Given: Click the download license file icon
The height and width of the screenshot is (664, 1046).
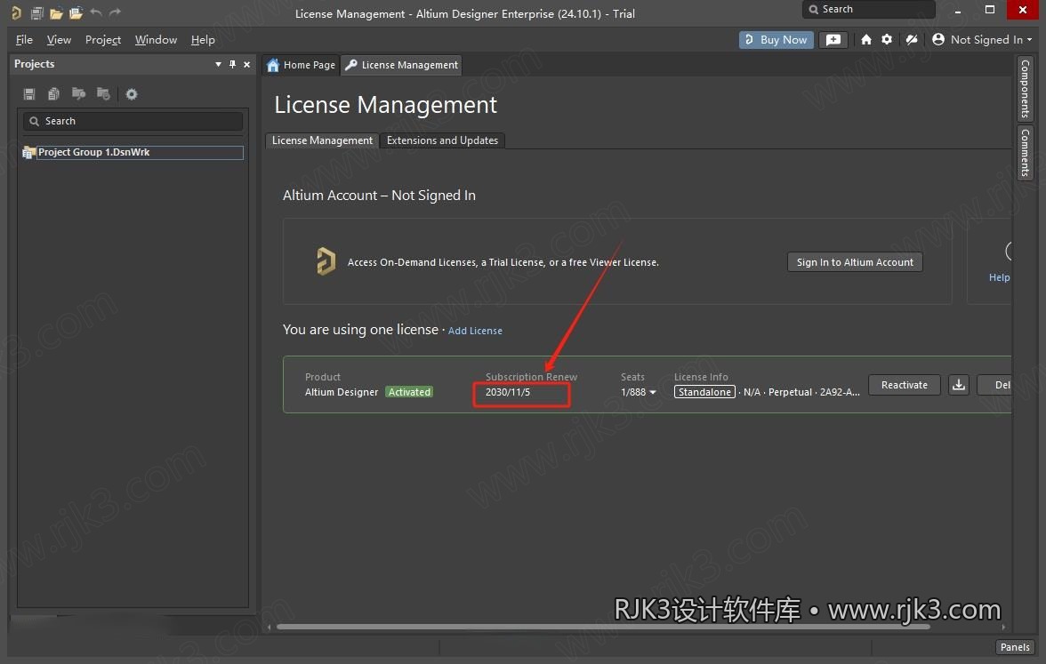Looking at the screenshot, I should [959, 385].
